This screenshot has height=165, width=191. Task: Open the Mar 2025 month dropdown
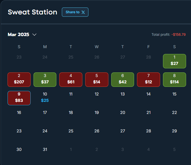point(22,35)
